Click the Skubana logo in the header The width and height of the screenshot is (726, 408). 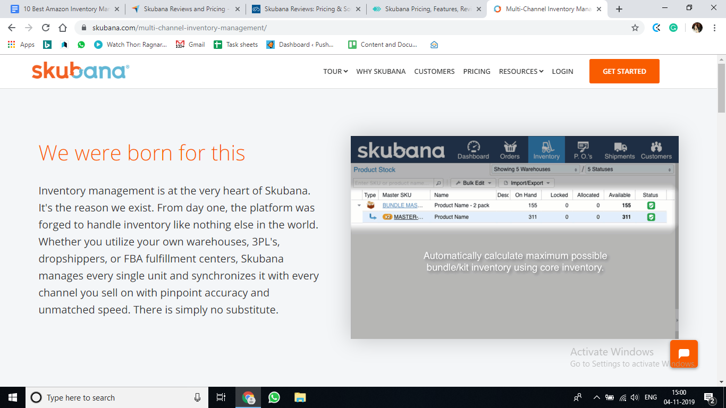(x=80, y=71)
